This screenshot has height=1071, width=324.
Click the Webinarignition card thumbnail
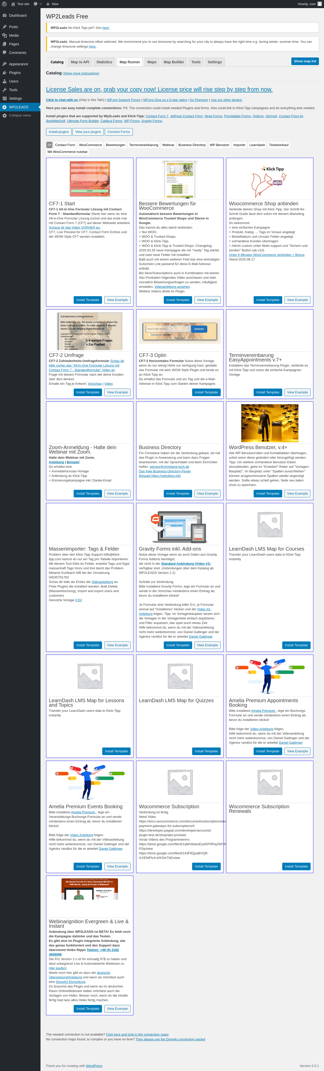[x=90, y=889]
